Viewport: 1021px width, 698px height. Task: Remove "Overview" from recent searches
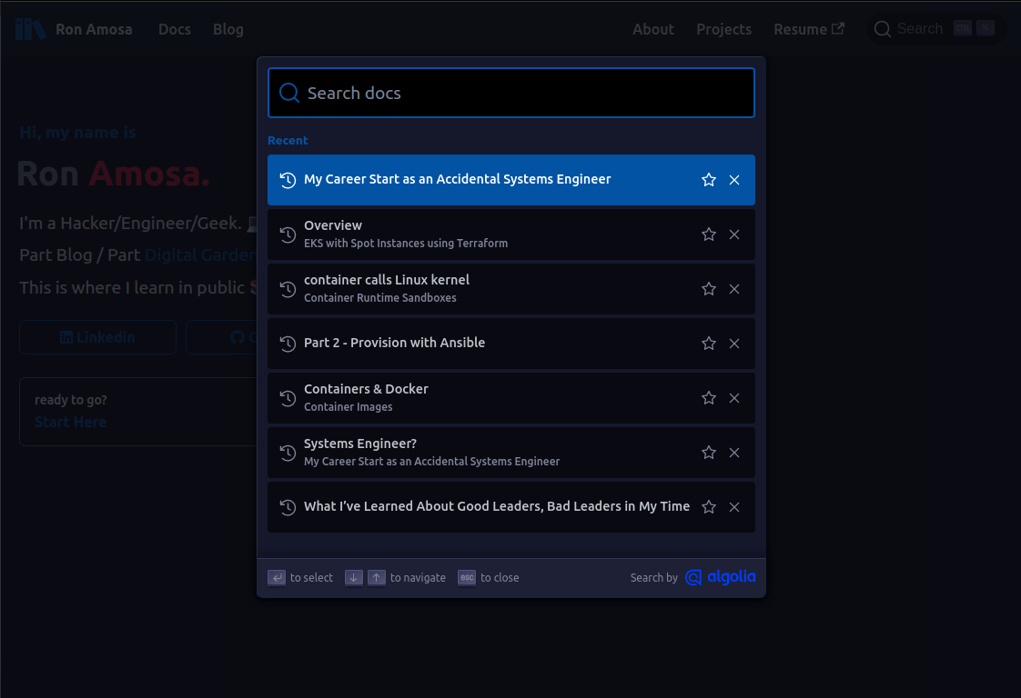pos(734,234)
